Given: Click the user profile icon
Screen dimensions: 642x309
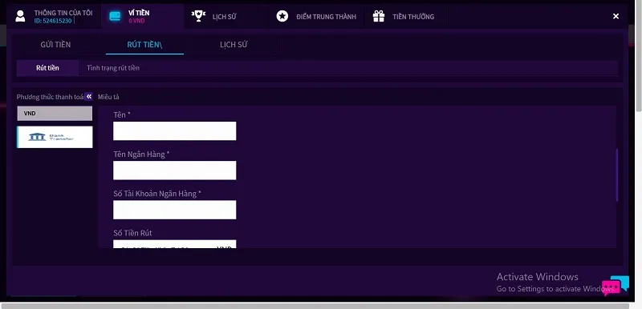Looking at the screenshot, I should click(20, 16).
